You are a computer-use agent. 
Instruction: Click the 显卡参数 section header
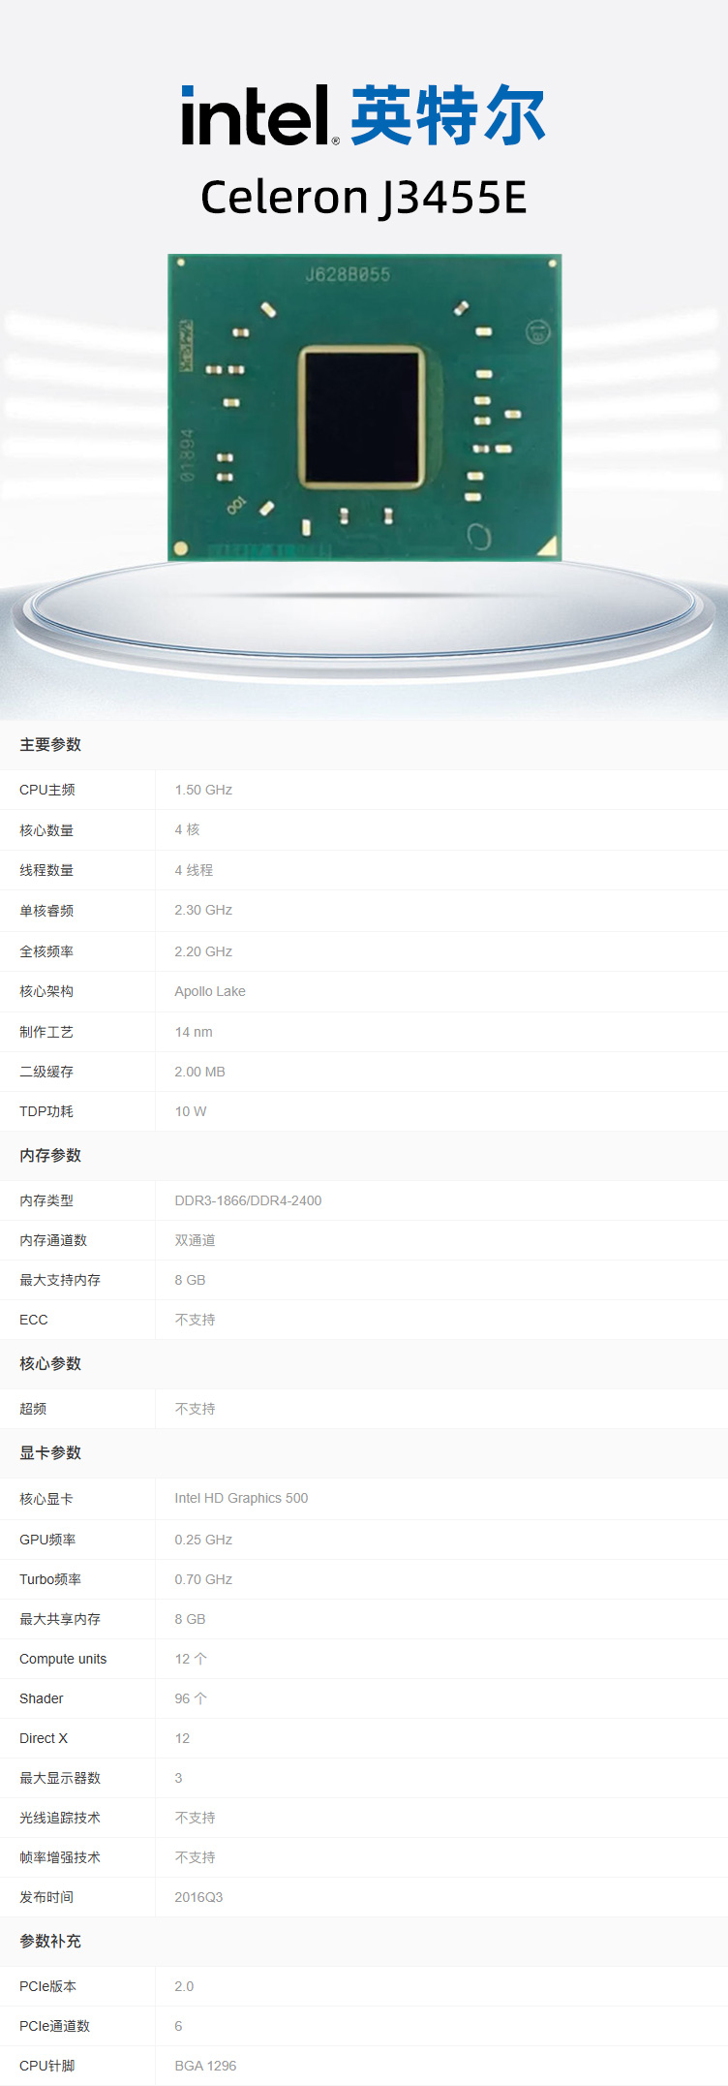click(x=50, y=1452)
